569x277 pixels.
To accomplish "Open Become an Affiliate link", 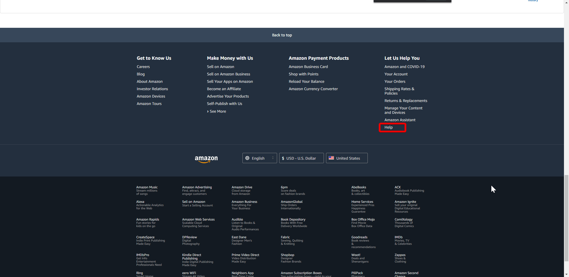I will tap(224, 89).
